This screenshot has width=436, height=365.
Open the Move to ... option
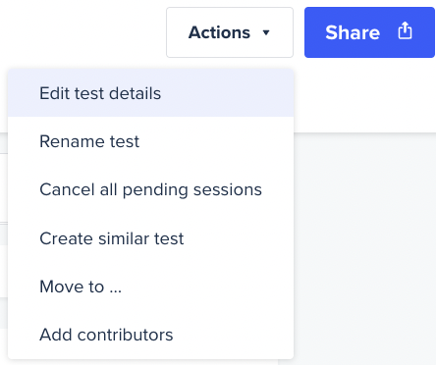coord(150,287)
